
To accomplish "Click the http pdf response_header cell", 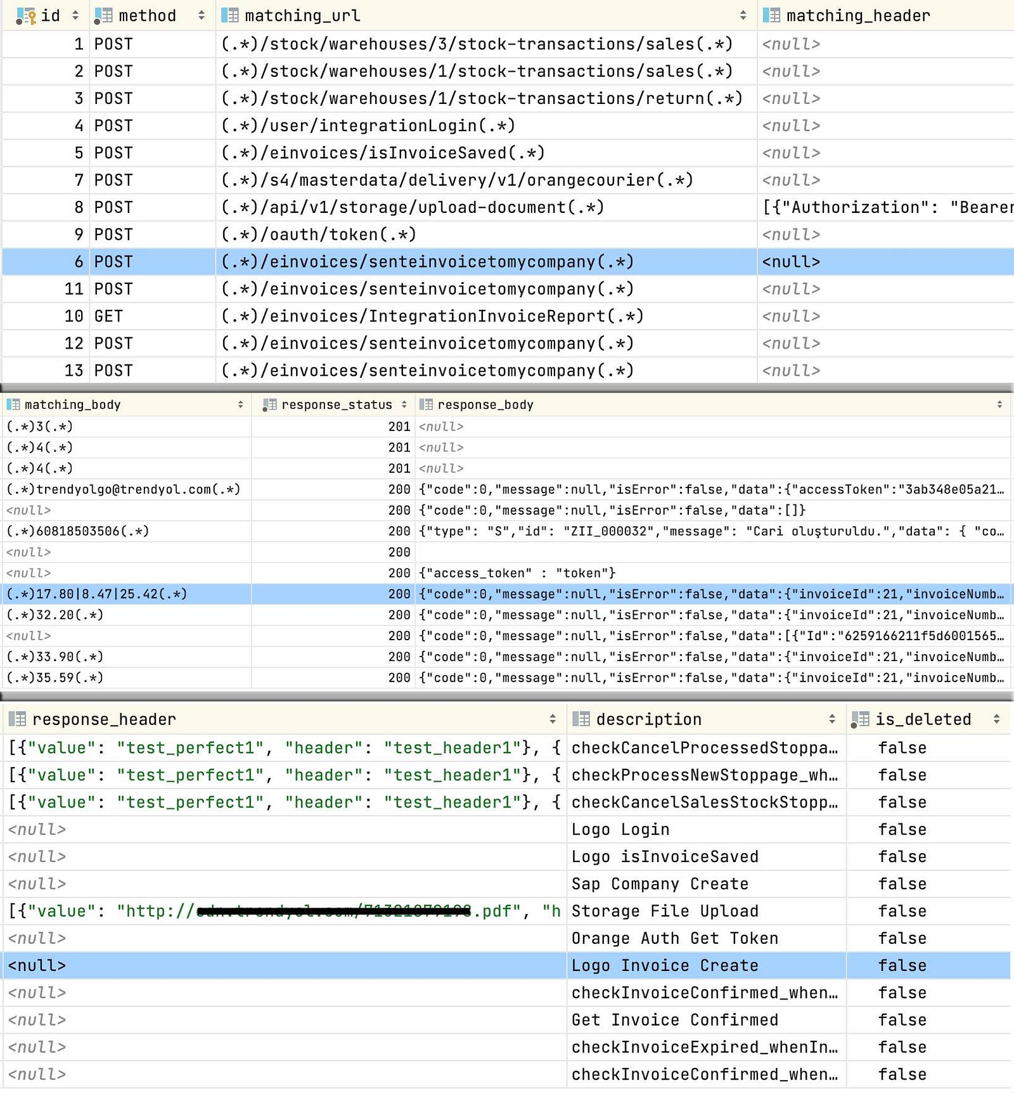I will [x=285, y=911].
